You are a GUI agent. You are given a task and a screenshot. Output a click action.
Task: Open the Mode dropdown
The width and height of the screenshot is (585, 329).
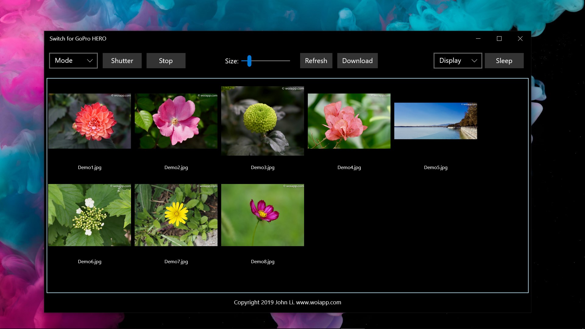(73, 61)
